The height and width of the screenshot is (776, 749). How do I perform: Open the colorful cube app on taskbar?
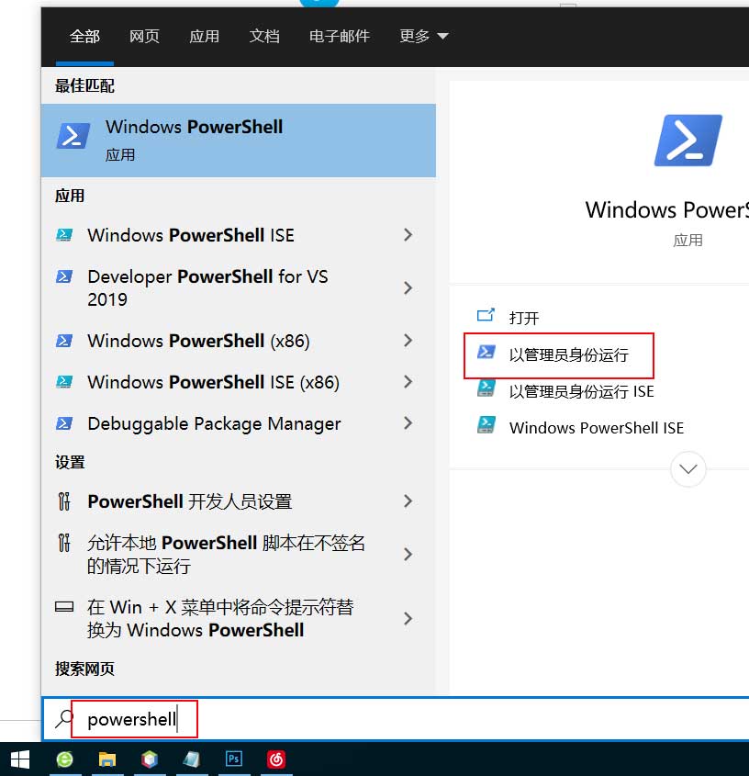pos(150,759)
